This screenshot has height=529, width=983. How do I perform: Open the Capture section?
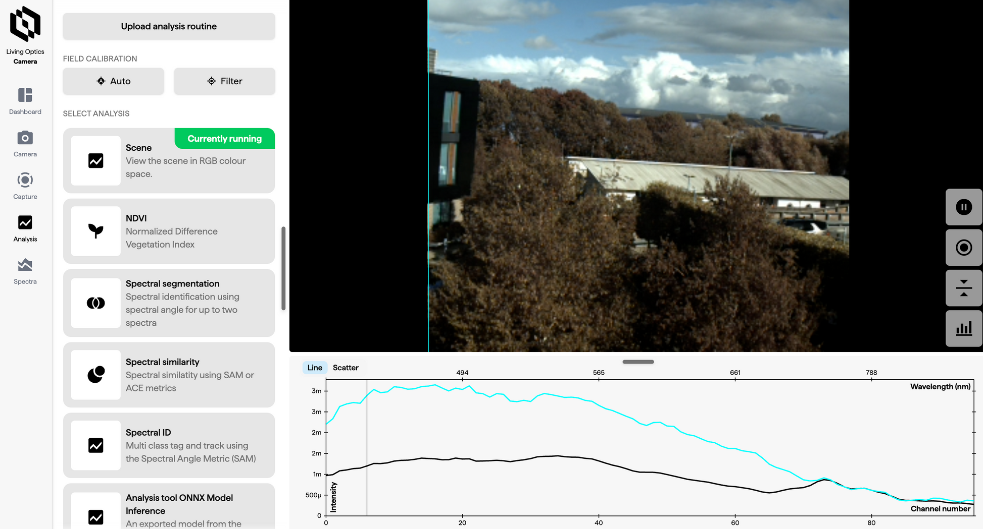click(x=25, y=186)
